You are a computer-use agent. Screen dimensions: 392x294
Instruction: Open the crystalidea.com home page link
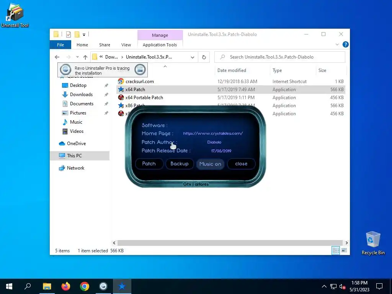(x=213, y=134)
